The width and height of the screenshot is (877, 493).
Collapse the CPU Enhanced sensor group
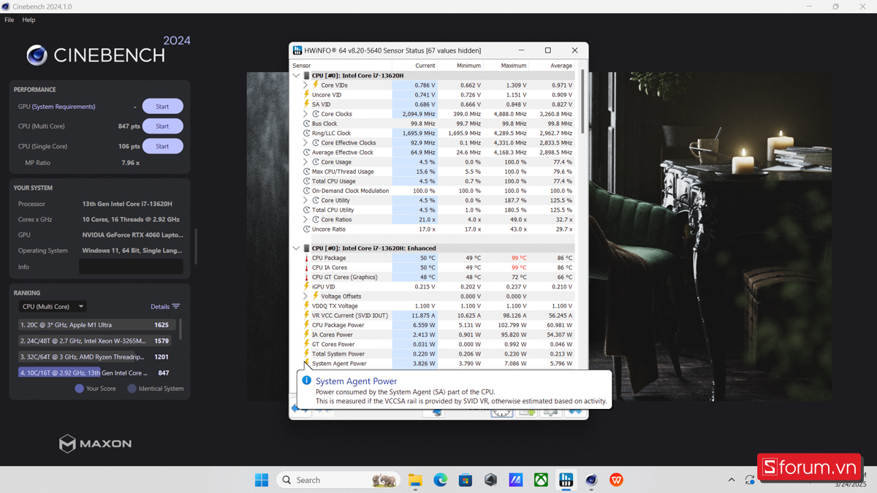pyautogui.click(x=296, y=248)
